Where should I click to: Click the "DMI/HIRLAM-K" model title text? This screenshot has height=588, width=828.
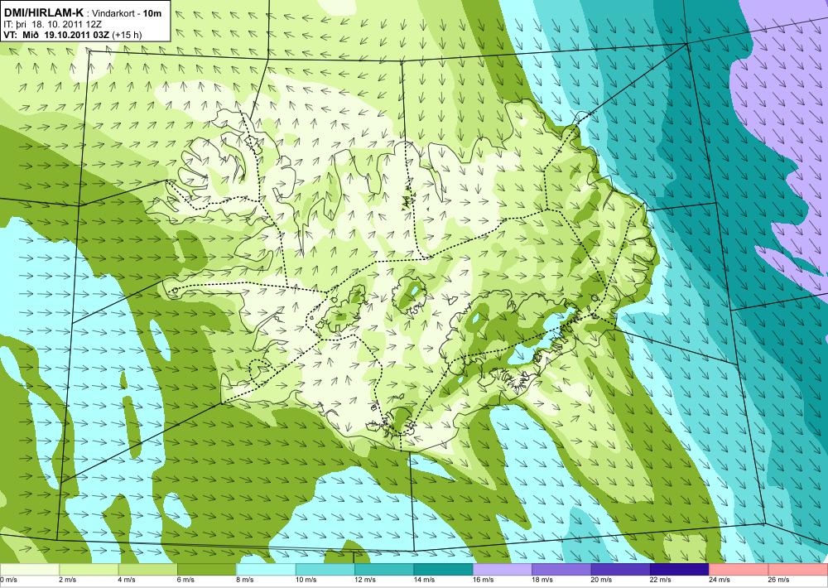click(43, 13)
